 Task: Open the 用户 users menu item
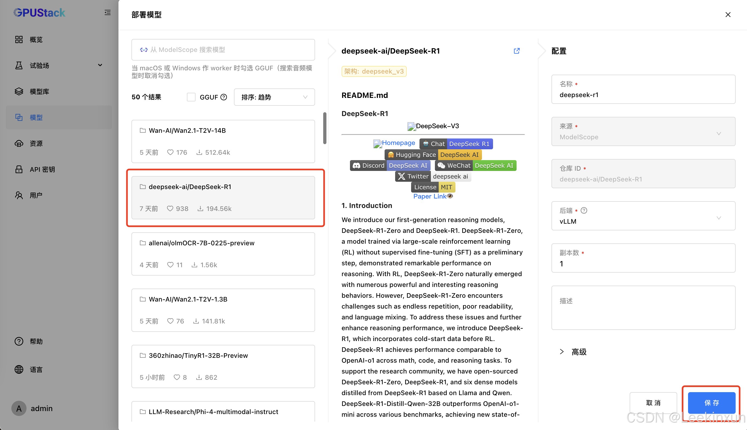pyautogui.click(x=36, y=195)
